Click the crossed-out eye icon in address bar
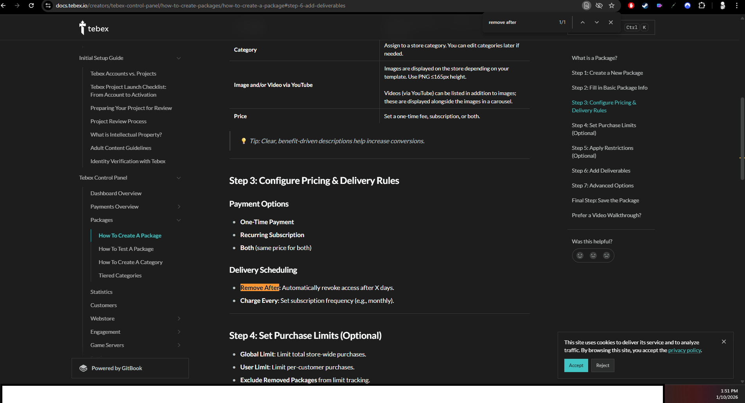Screen dimensions: 745x403 pos(599,5)
